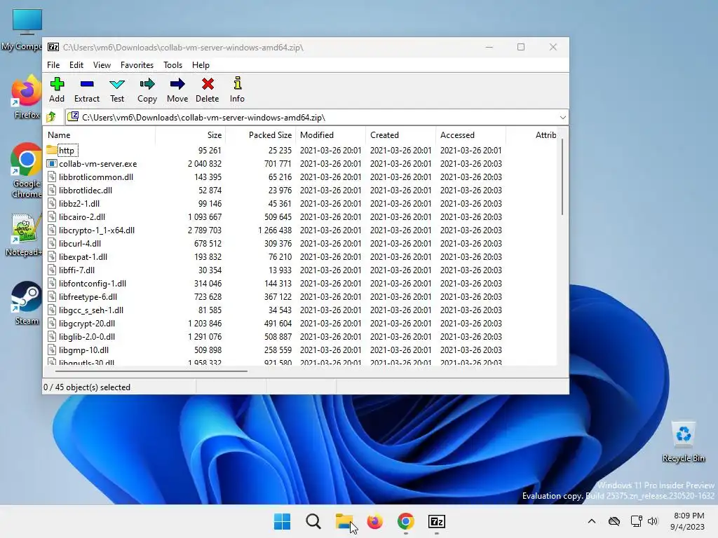The image size is (718, 538).
Task: Select the libcrypto-1_1-x64.dll row
Action: tap(300, 230)
